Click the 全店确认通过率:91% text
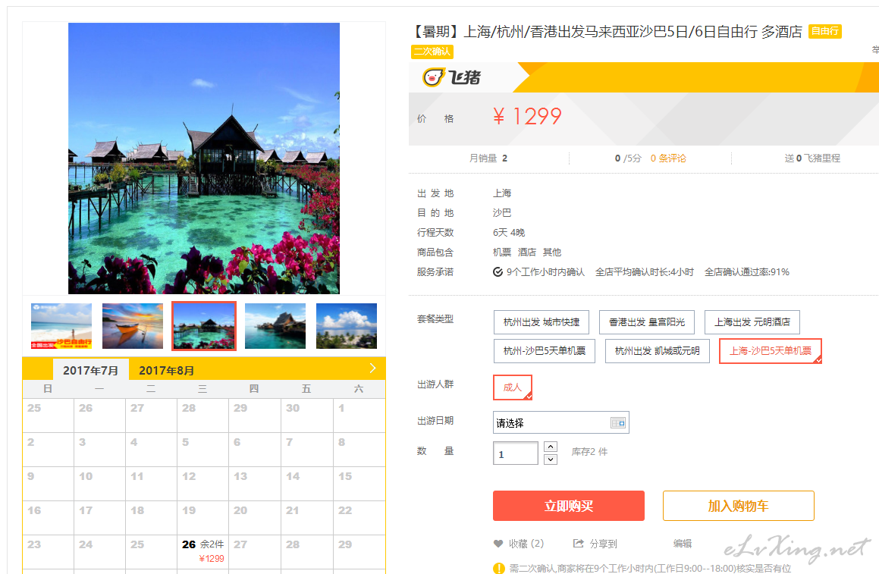Viewport: 879px width, 574px height. click(747, 272)
